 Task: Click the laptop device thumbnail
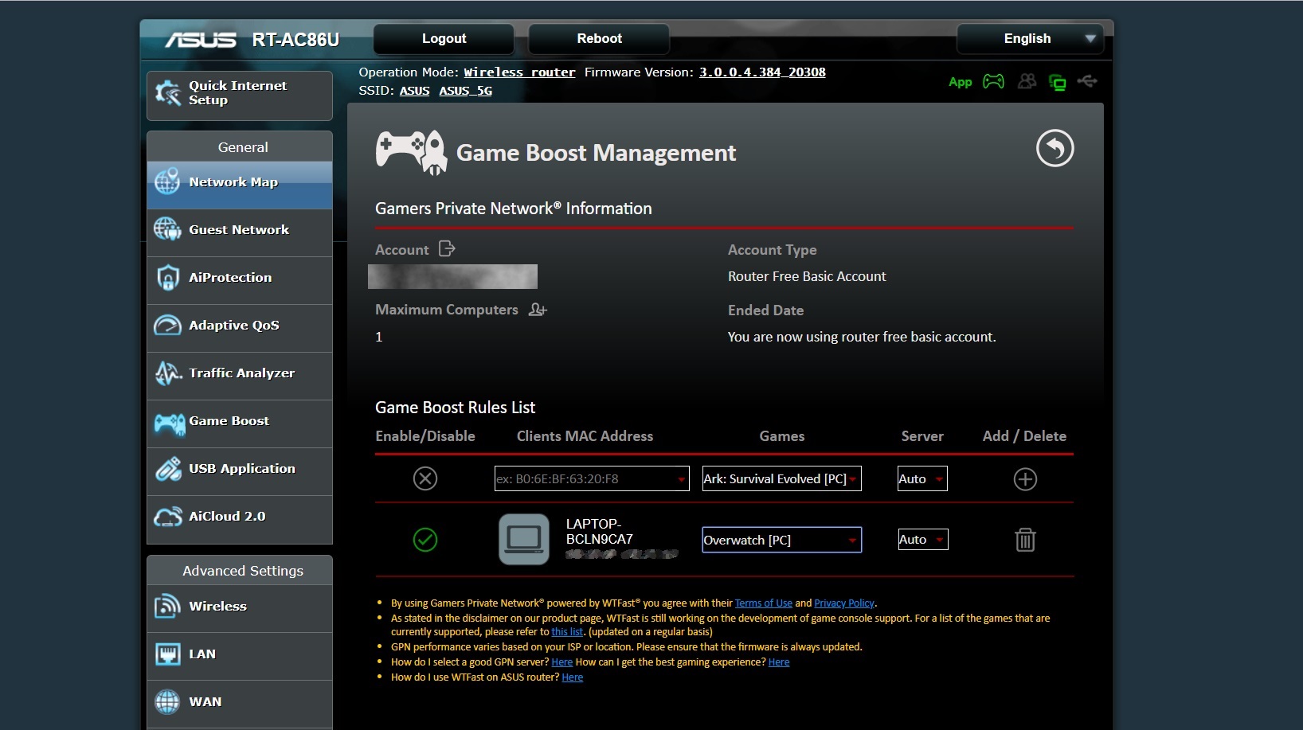tap(524, 539)
